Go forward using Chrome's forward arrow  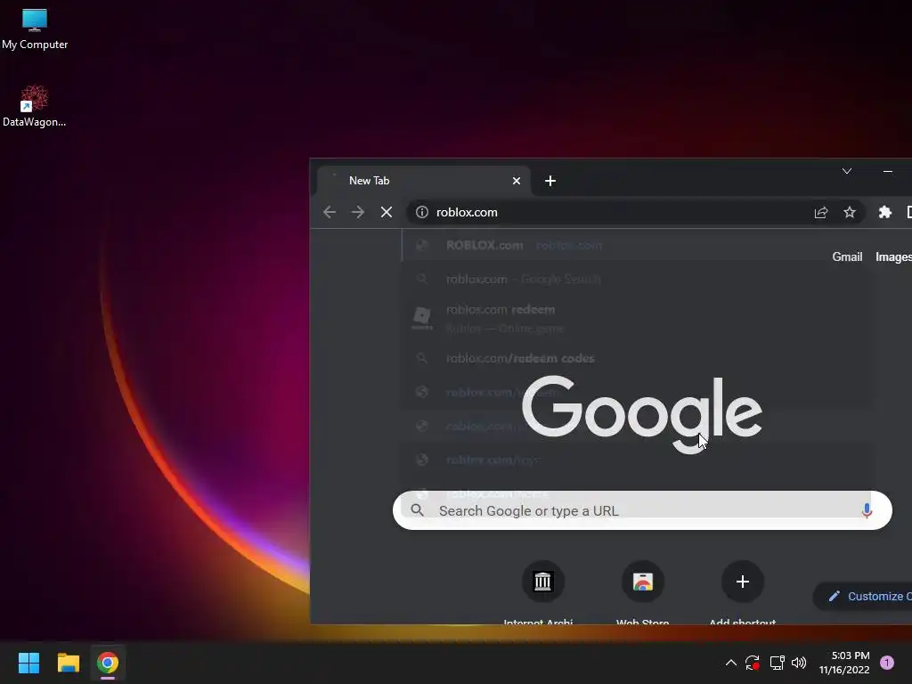(358, 212)
